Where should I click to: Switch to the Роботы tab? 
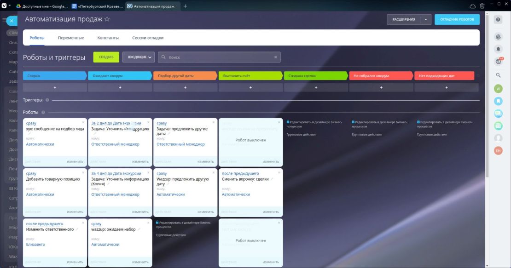37,38
